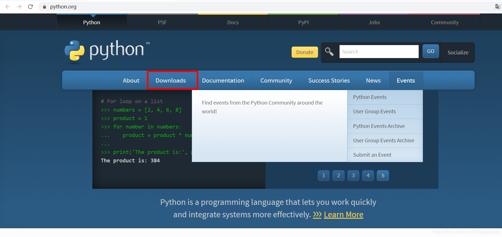
Task: Open the Success Stories menu
Action: click(x=329, y=81)
